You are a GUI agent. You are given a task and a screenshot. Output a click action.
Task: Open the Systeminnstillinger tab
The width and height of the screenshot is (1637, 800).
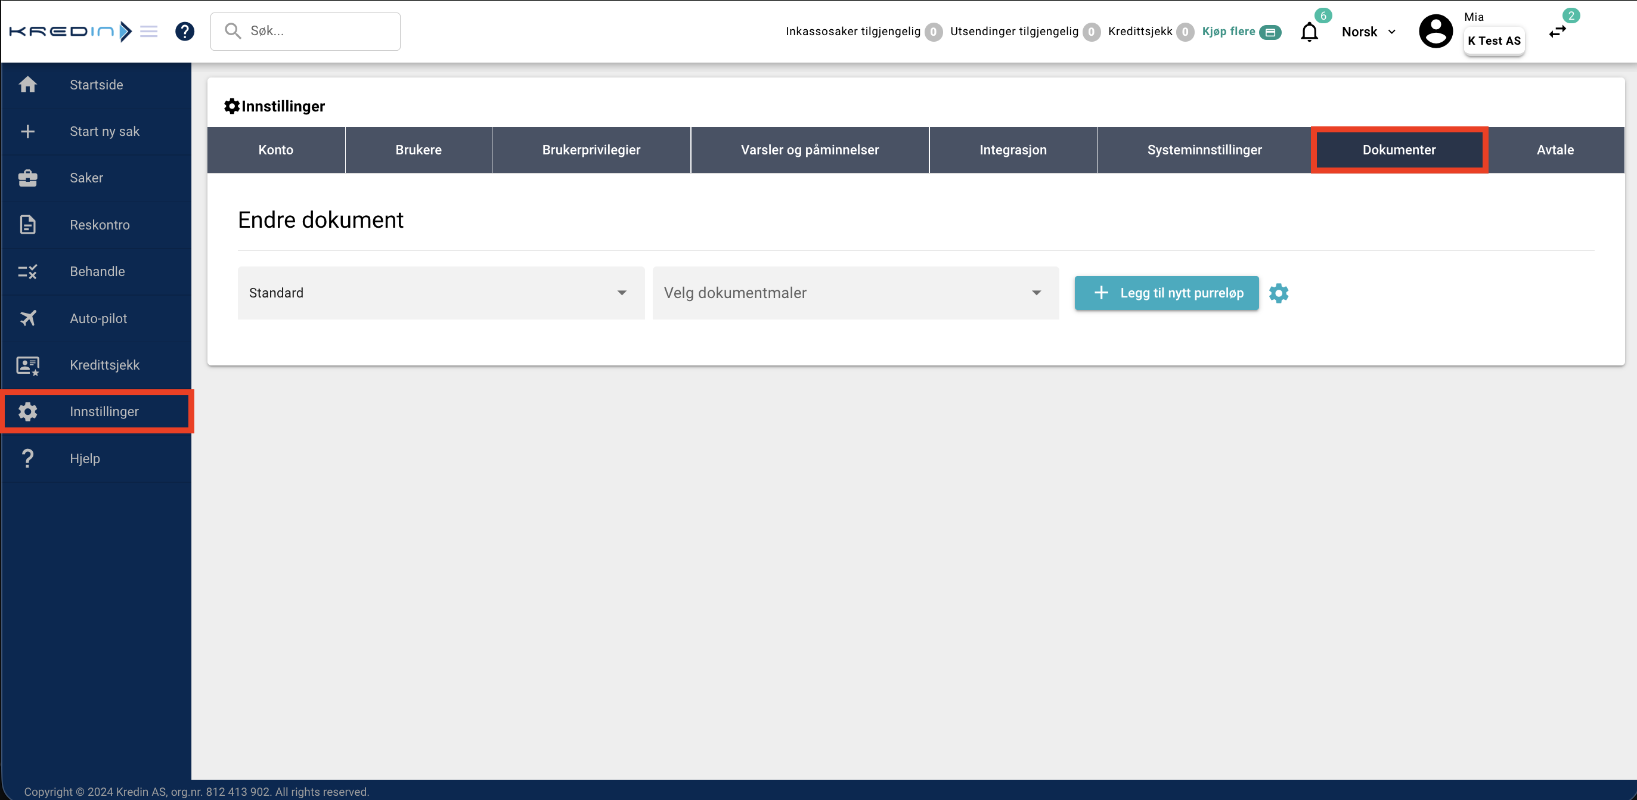pyautogui.click(x=1204, y=150)
